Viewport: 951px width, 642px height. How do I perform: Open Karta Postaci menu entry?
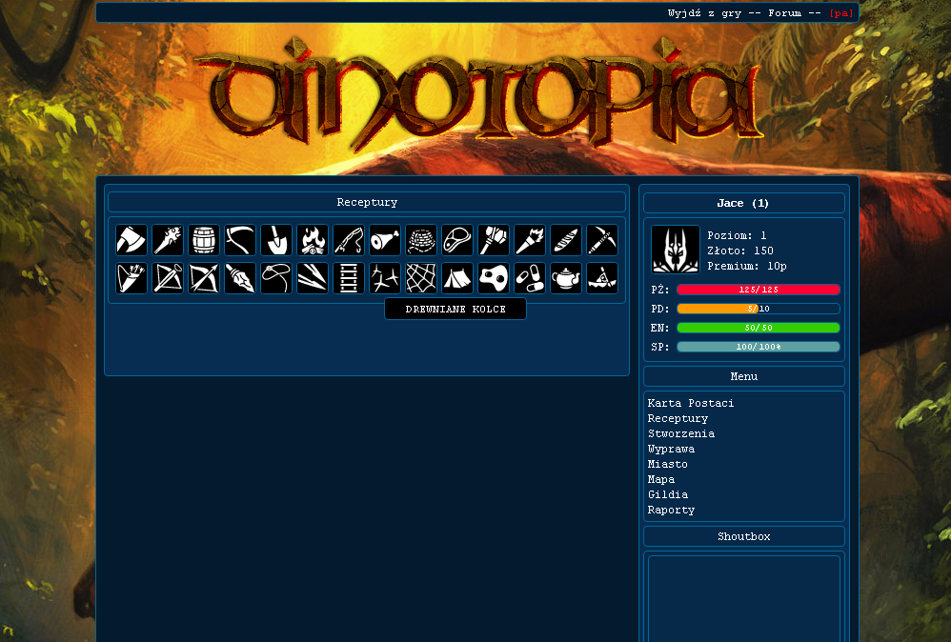(690, 403)
